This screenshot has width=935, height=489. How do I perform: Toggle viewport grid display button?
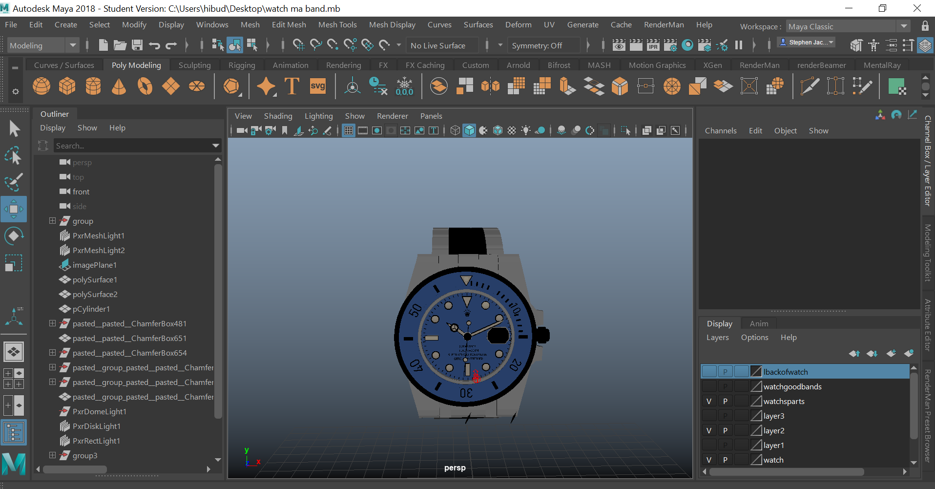[x=349, y=130]
